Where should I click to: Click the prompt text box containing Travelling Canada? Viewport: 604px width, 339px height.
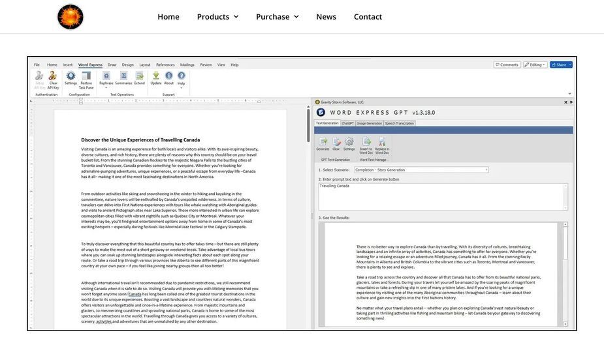[443, 197]
